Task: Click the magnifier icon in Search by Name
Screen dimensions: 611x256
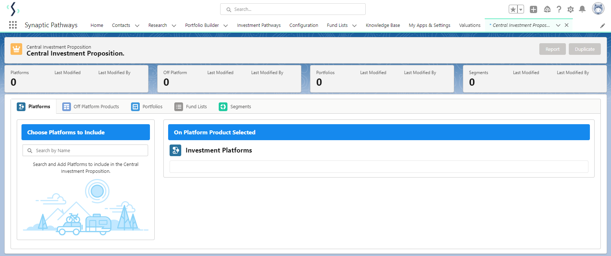Action: (30, 150)
